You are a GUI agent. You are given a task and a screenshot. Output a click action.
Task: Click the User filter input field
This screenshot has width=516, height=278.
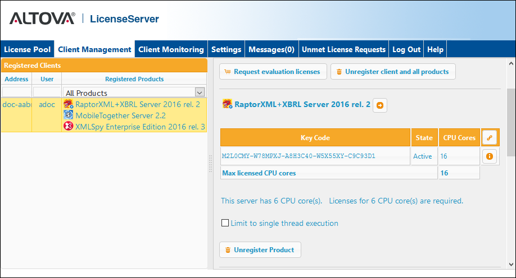pos(47,92)
